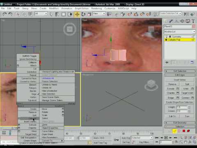The width and height of the screenshot is (197, 148).
Task: Open the Bridge settings box in panel
Action: [x=178, y=98]
